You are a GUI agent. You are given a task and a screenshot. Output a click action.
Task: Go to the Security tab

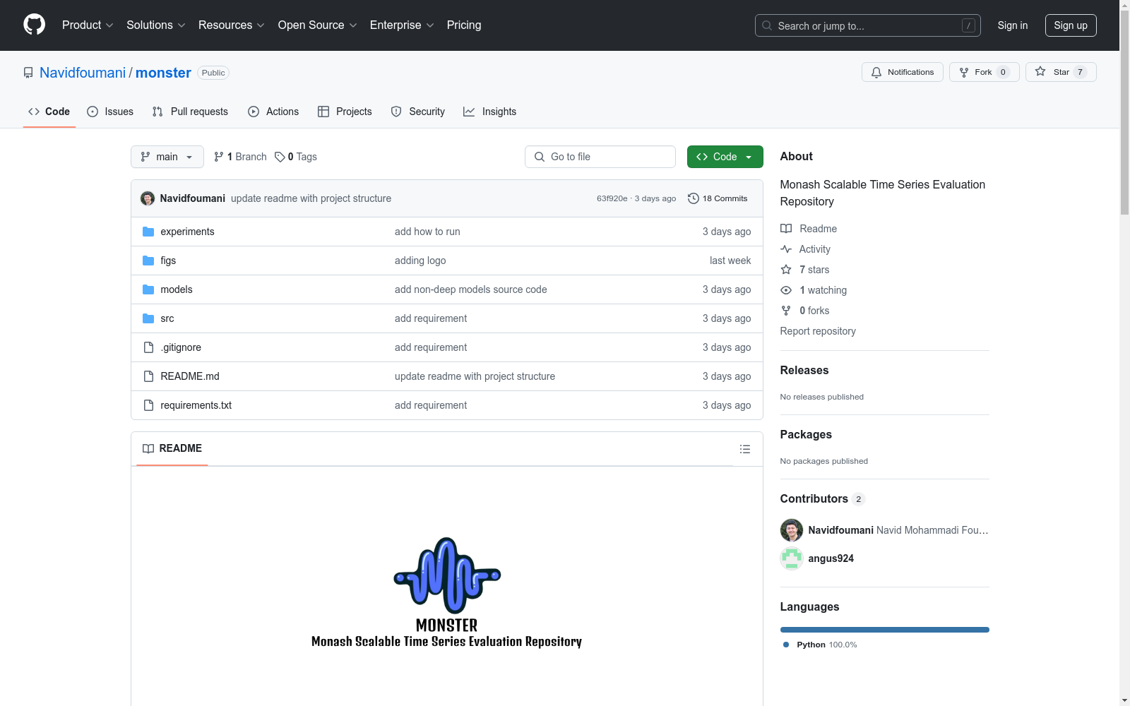pyautogui.click(x=418, y=112)
